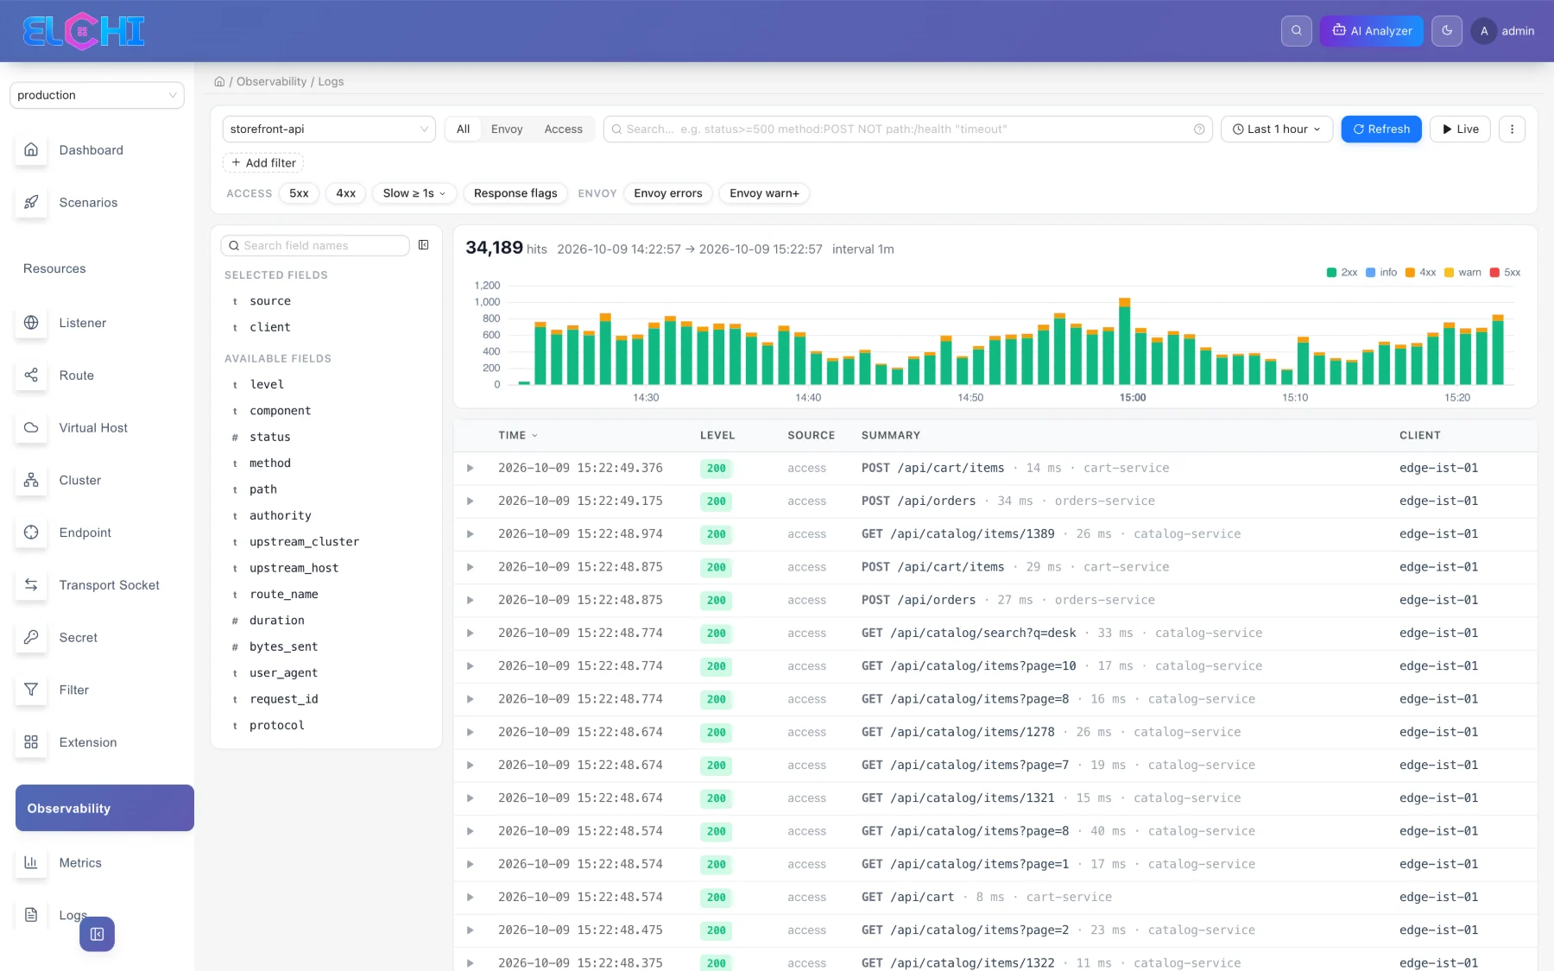Screen dimensions: 1554x971
Task: Open the Filter funnel icon
Action: click(x=31, y=690)
